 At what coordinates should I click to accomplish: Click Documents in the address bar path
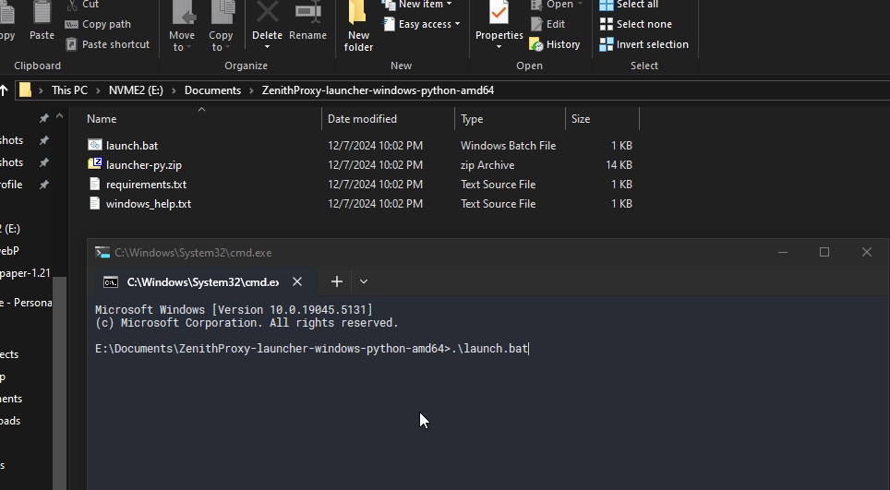(212, 90)
